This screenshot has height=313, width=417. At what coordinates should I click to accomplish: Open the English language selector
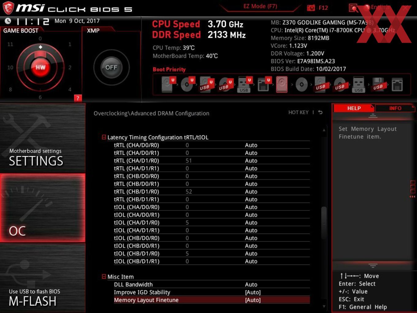380,7
